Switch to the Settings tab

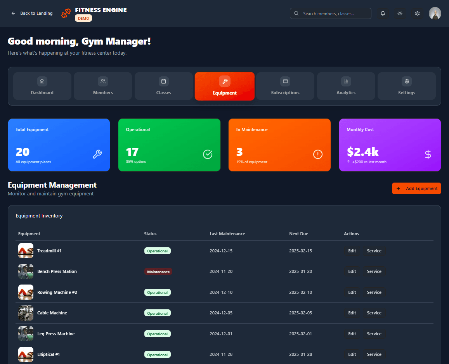click(x=407, y=86)
